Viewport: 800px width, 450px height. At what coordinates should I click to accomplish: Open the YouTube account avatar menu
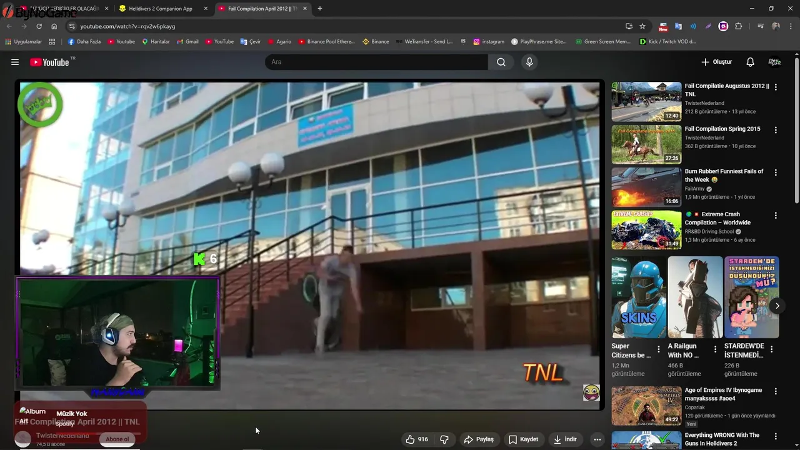point(774,62)
